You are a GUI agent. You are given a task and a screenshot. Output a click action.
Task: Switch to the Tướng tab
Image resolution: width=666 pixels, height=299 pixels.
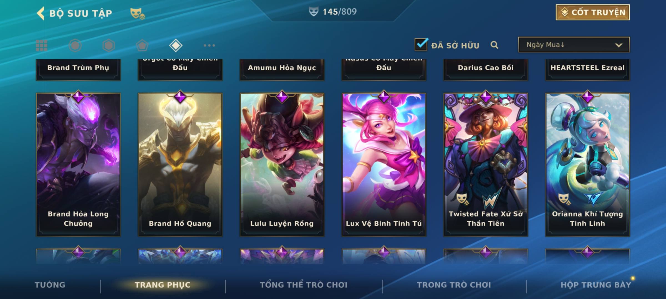pos(50,285)
